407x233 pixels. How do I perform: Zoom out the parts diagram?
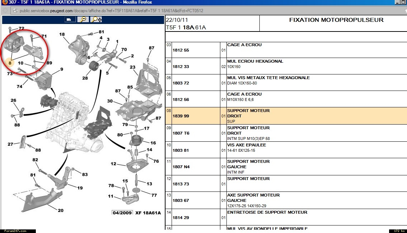tap(83, 19)
